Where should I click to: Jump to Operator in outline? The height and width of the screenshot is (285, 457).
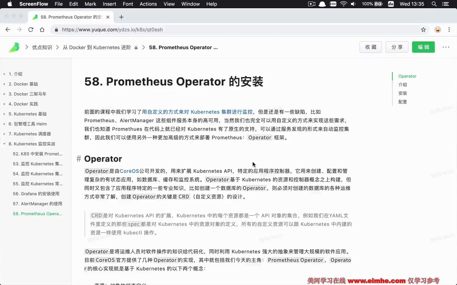tap(407, 76)
